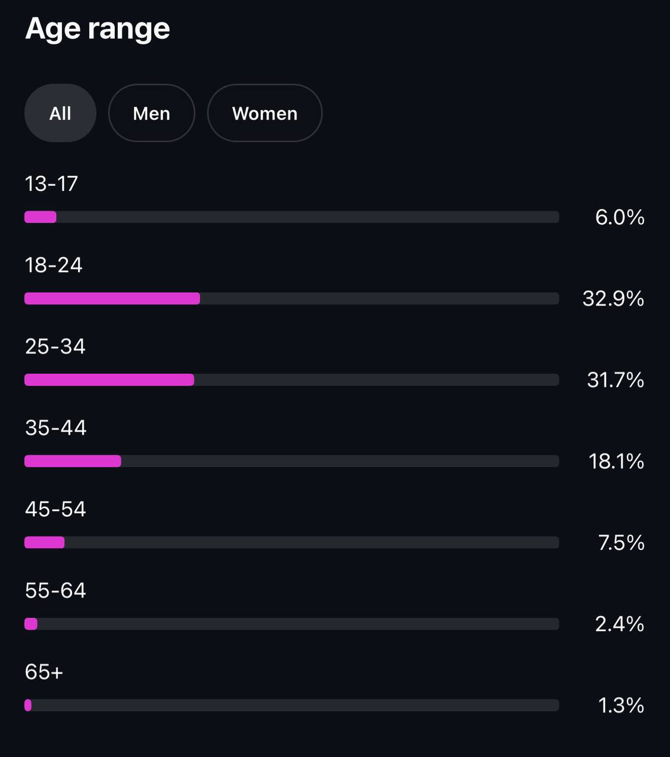The height and width of the screenshot is (757, 670).
Task: Select the 13-17 age label
Action: coord(51,184)
